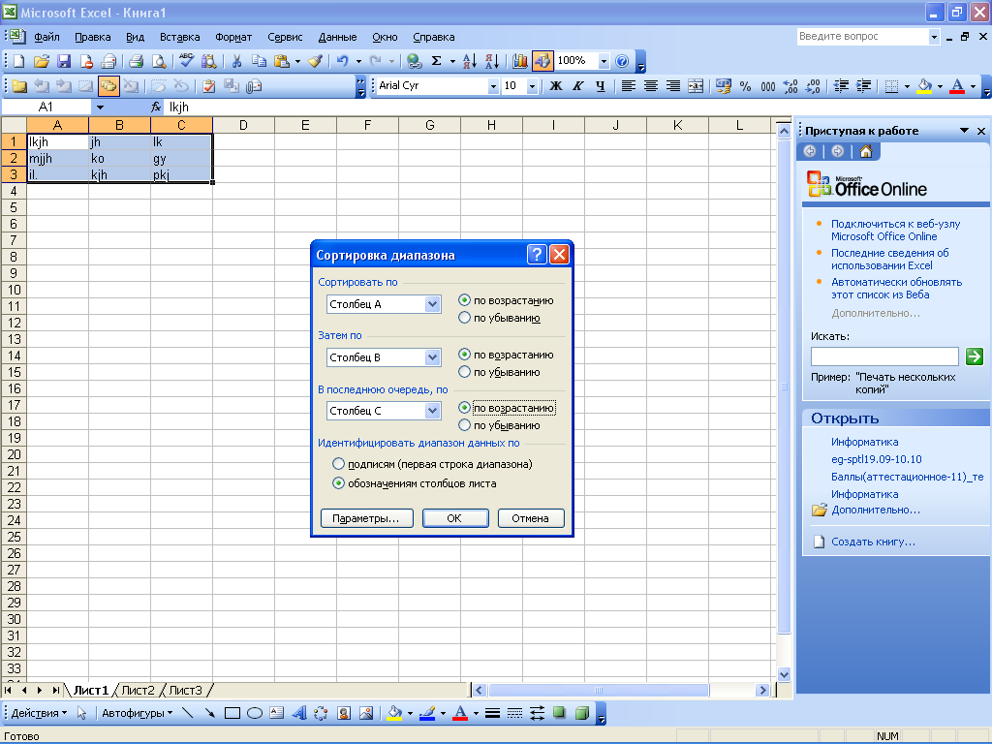Open the Автофигуры dropdown menu
Image resolution: width=992 pixels, height=744 pixels.
point(138,713)
